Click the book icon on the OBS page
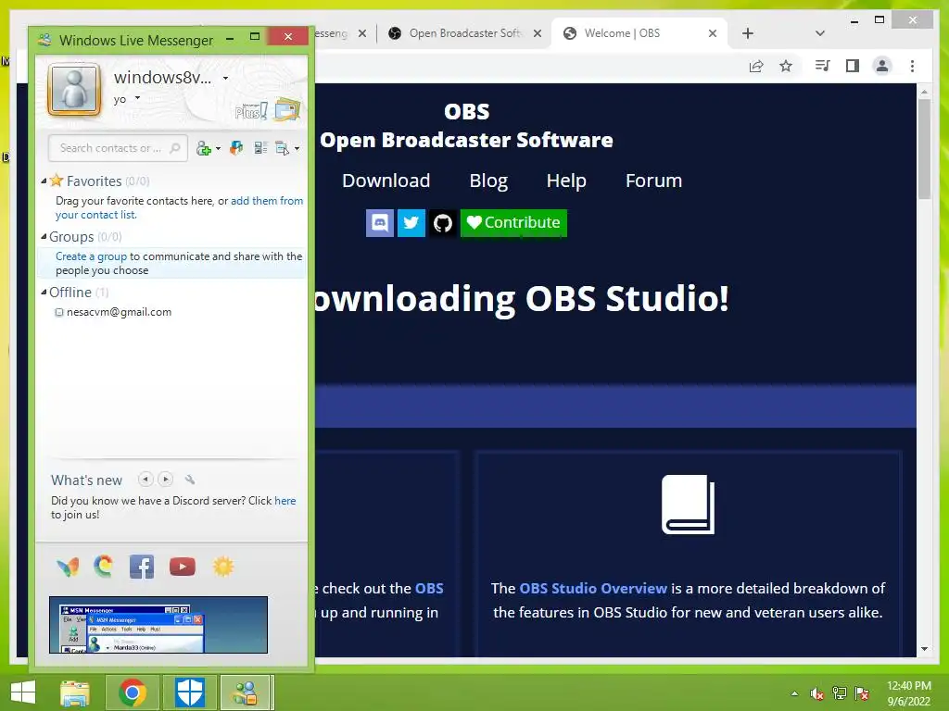 click(689, 505)
